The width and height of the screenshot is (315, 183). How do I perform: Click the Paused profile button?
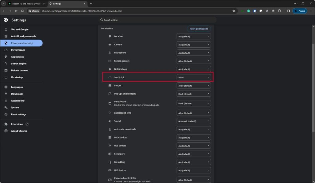tap(300, 11)
